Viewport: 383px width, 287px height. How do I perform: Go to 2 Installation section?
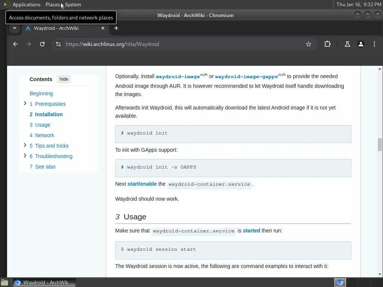tap(46, 114)
